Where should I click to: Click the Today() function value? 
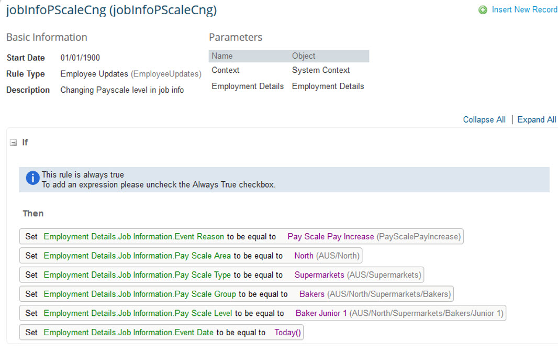pyautogui.click(x=287, y=333)
